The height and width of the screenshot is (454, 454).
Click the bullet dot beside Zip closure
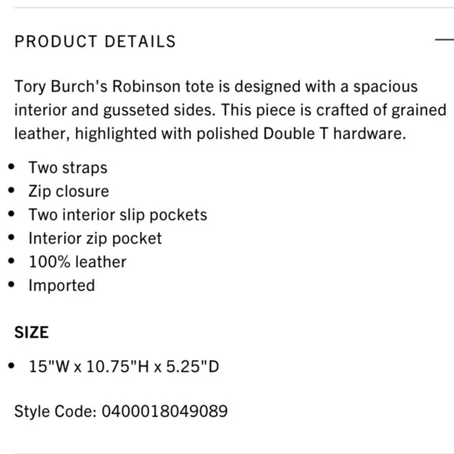pos(12,190)
